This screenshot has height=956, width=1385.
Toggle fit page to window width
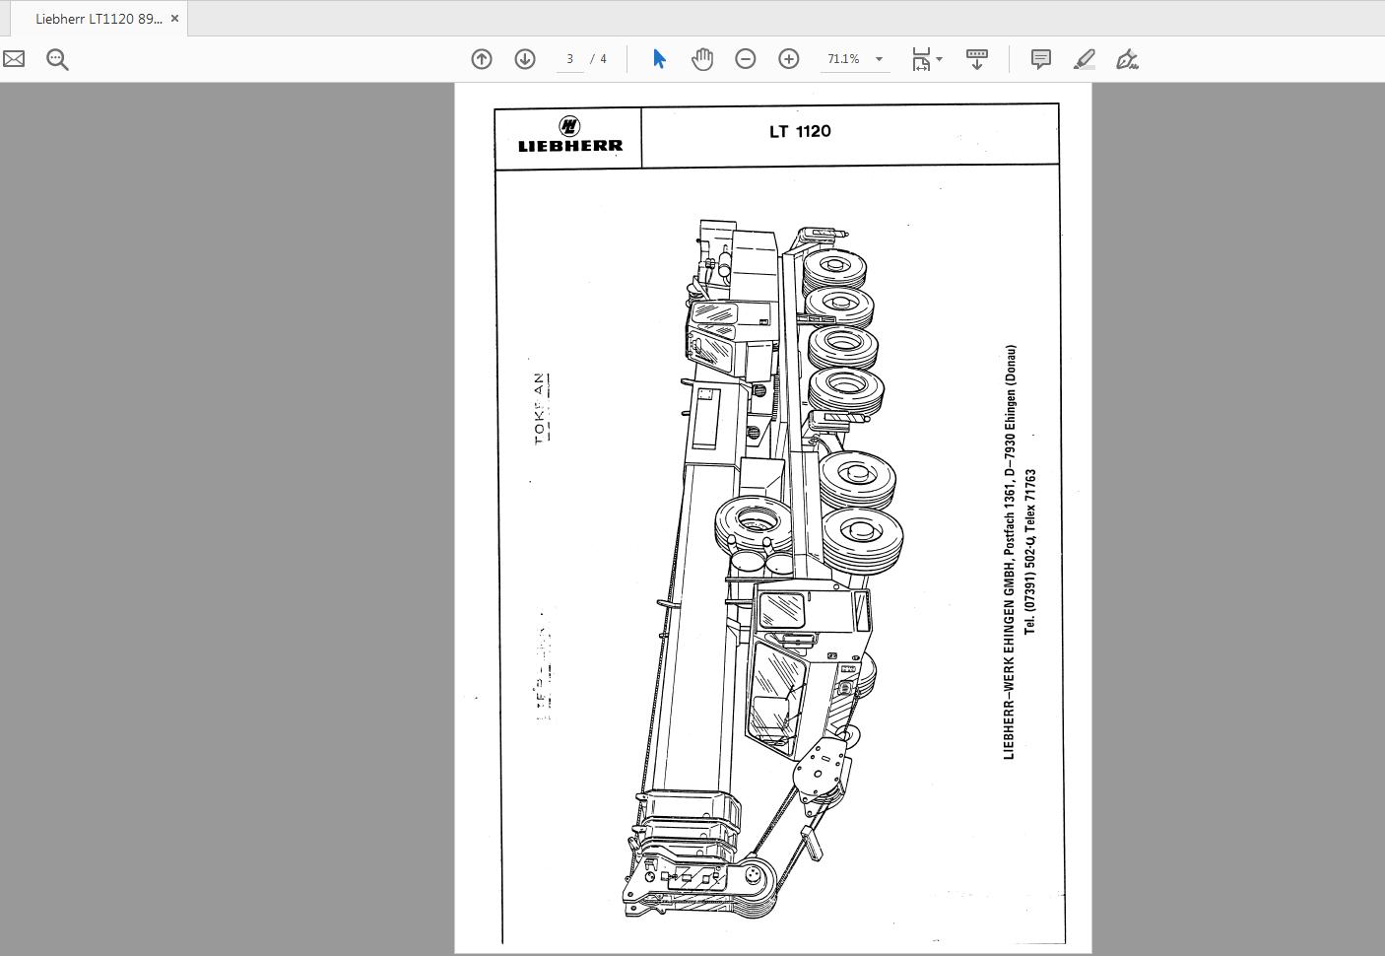click(920, 59)
